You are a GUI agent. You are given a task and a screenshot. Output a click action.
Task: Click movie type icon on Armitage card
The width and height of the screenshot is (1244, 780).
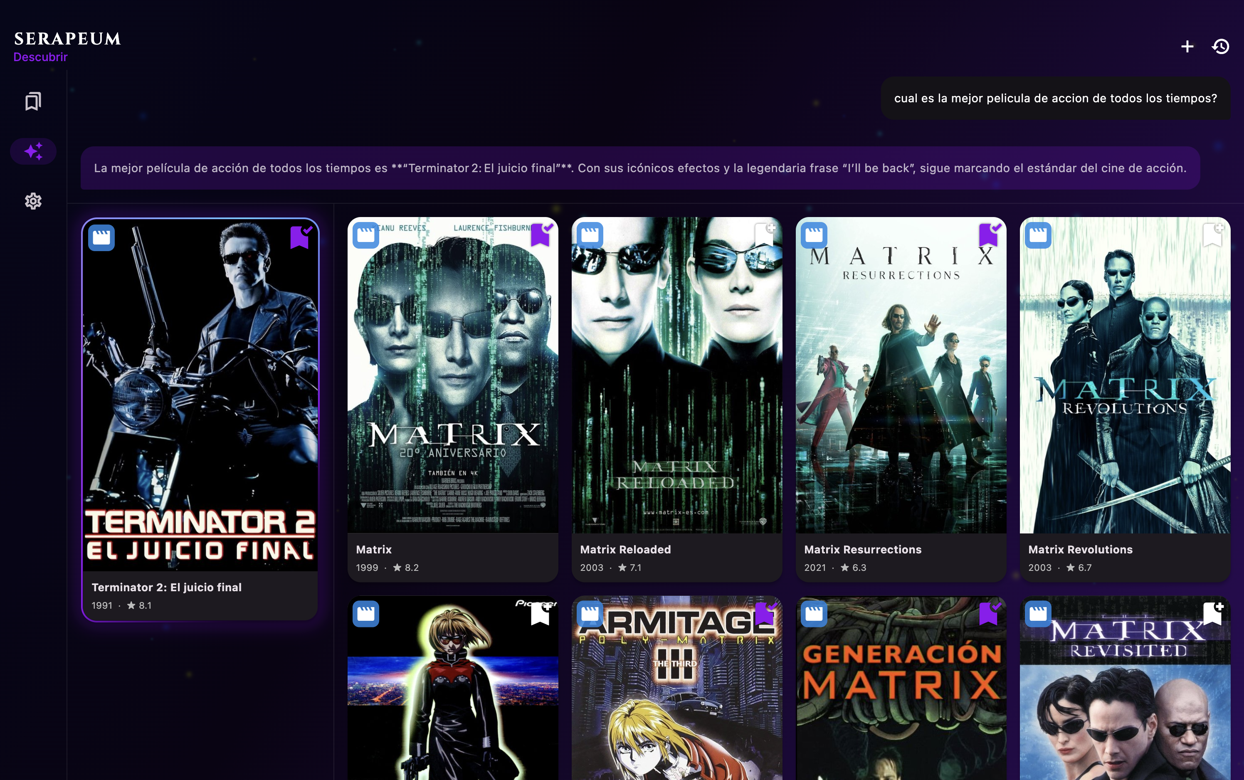pyautogui.click(x=590, y=614)
